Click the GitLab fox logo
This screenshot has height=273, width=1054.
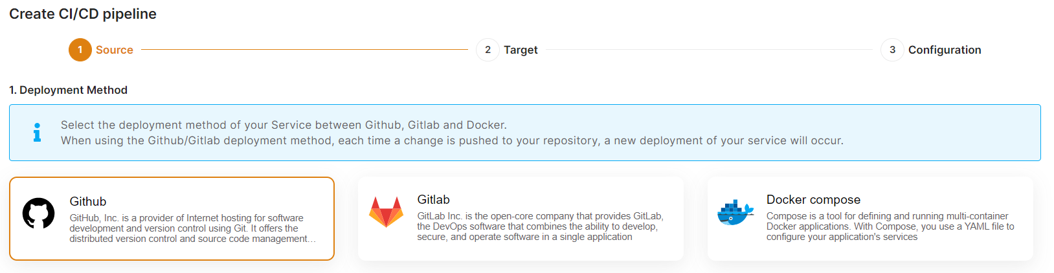click(x=386, y=212)
